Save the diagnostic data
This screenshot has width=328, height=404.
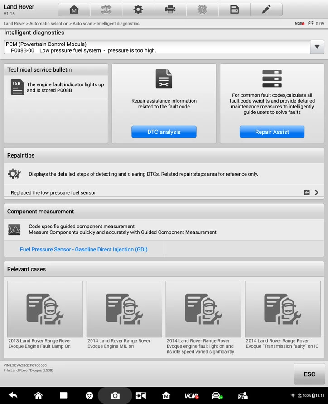point(234,10)
